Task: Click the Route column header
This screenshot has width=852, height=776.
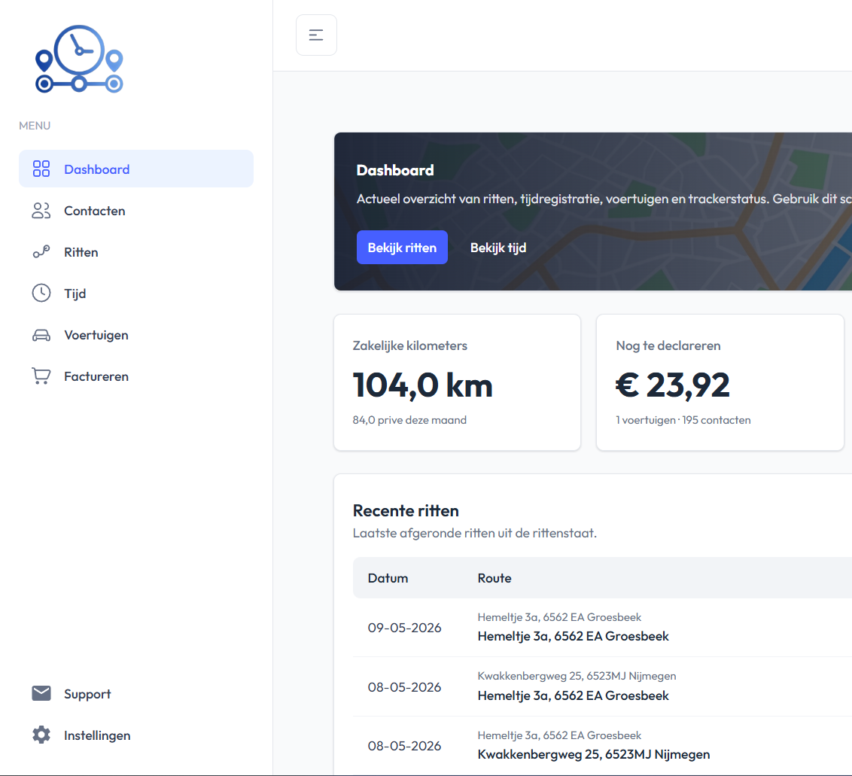Action: click(x=494, y=578)
